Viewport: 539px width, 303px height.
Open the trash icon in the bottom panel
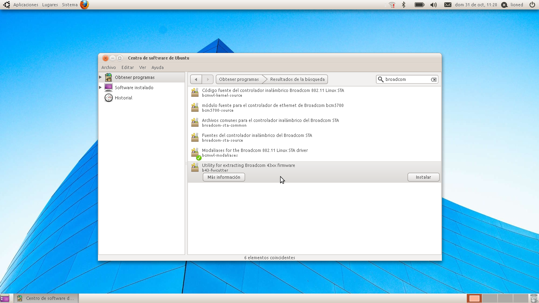(x=534, y=298)
